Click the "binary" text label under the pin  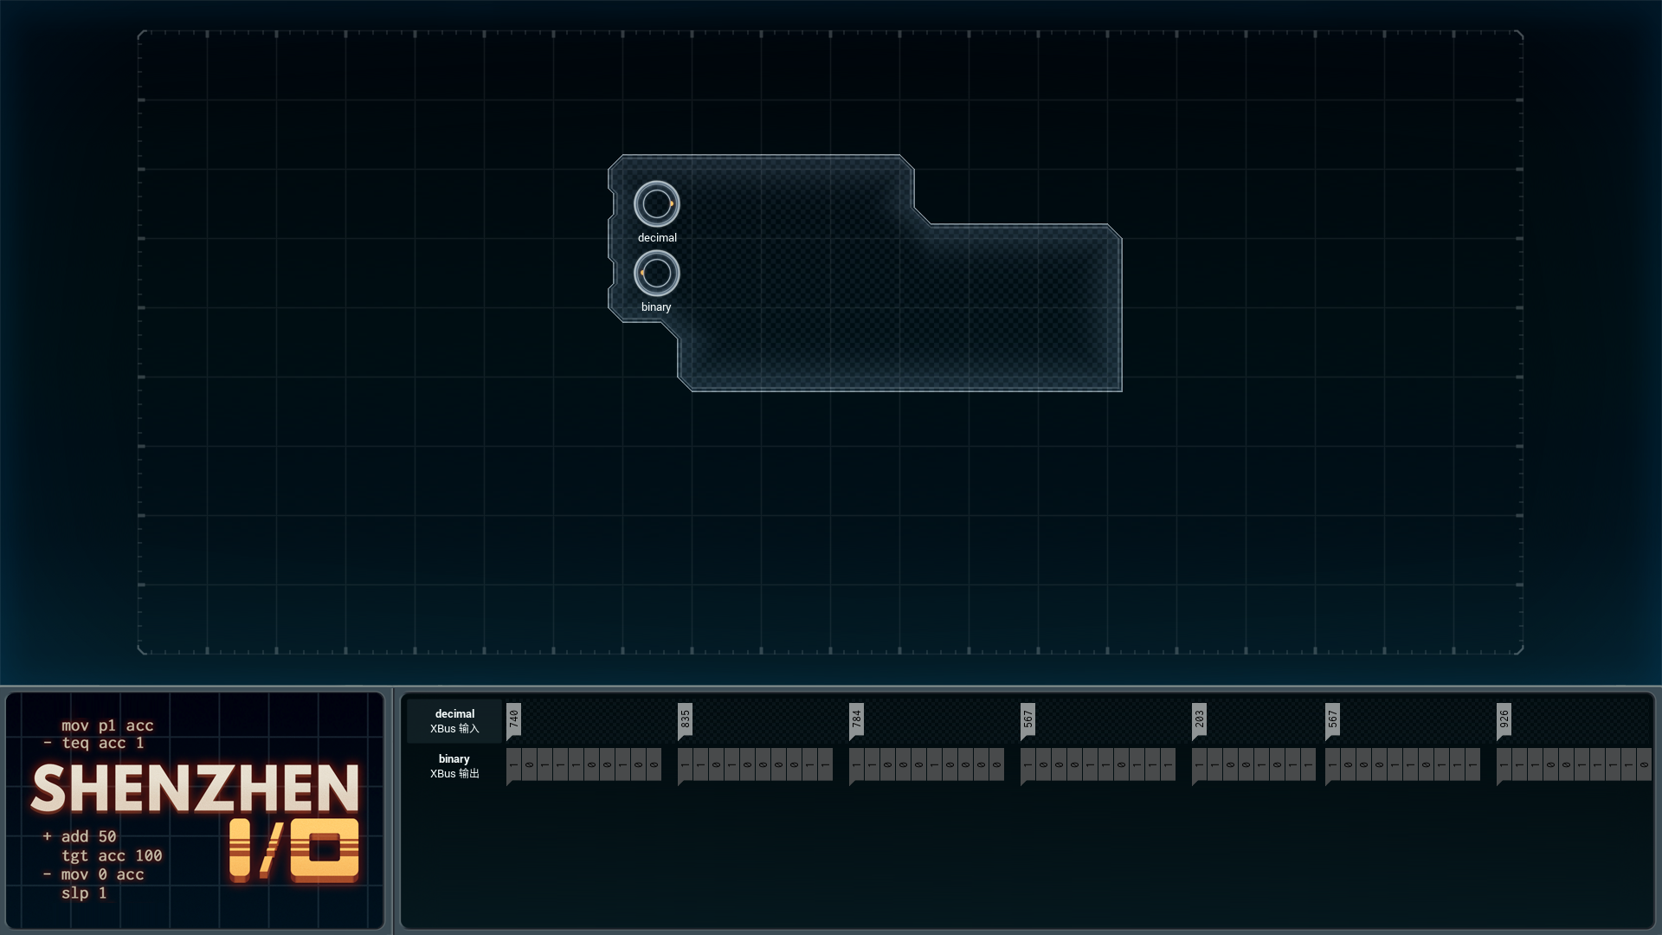pyautogui.click(x=656, y=307)
